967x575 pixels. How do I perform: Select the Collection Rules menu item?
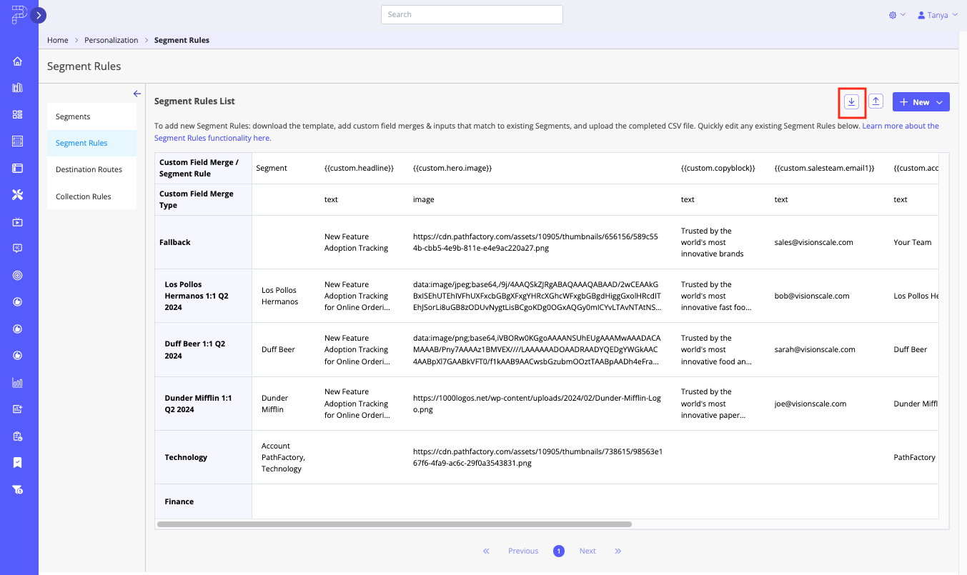coord(83,196)
